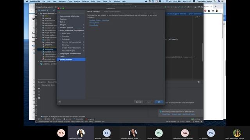Open the TODO tool window tab
Image resolution: width=250 pixels, height=140 pixels.
tap(47, 119)
